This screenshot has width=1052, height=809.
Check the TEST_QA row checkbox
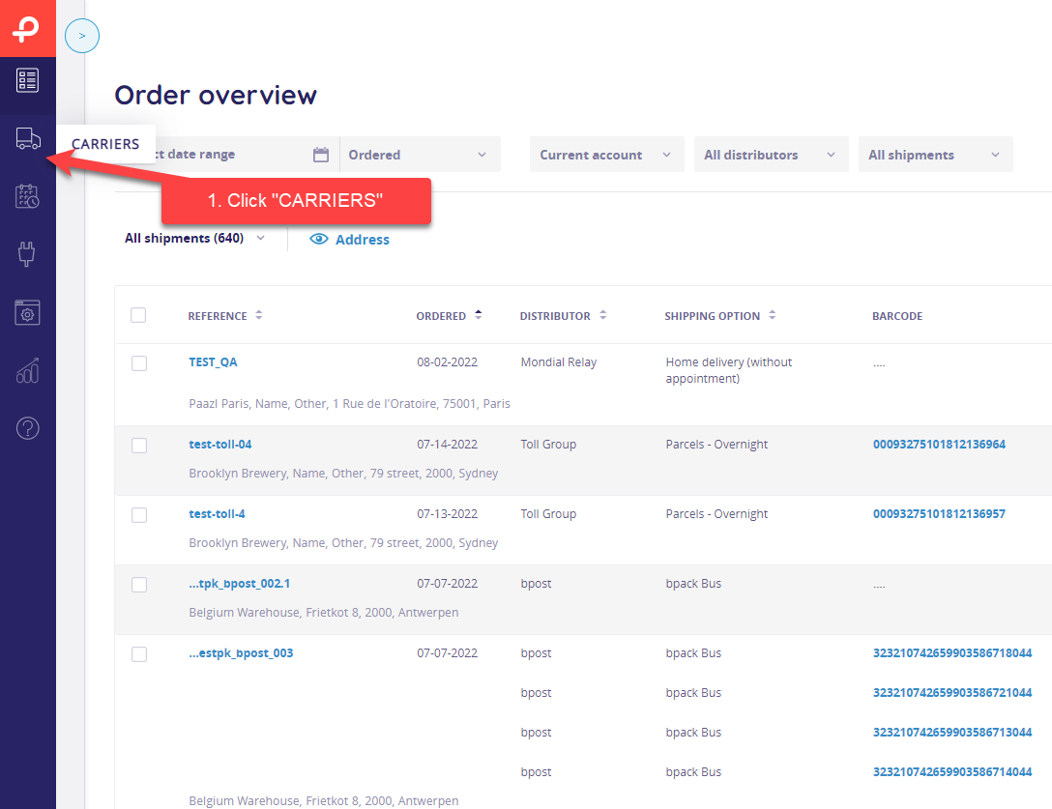139,363
